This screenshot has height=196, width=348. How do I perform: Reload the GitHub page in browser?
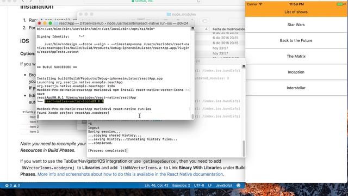198,1
